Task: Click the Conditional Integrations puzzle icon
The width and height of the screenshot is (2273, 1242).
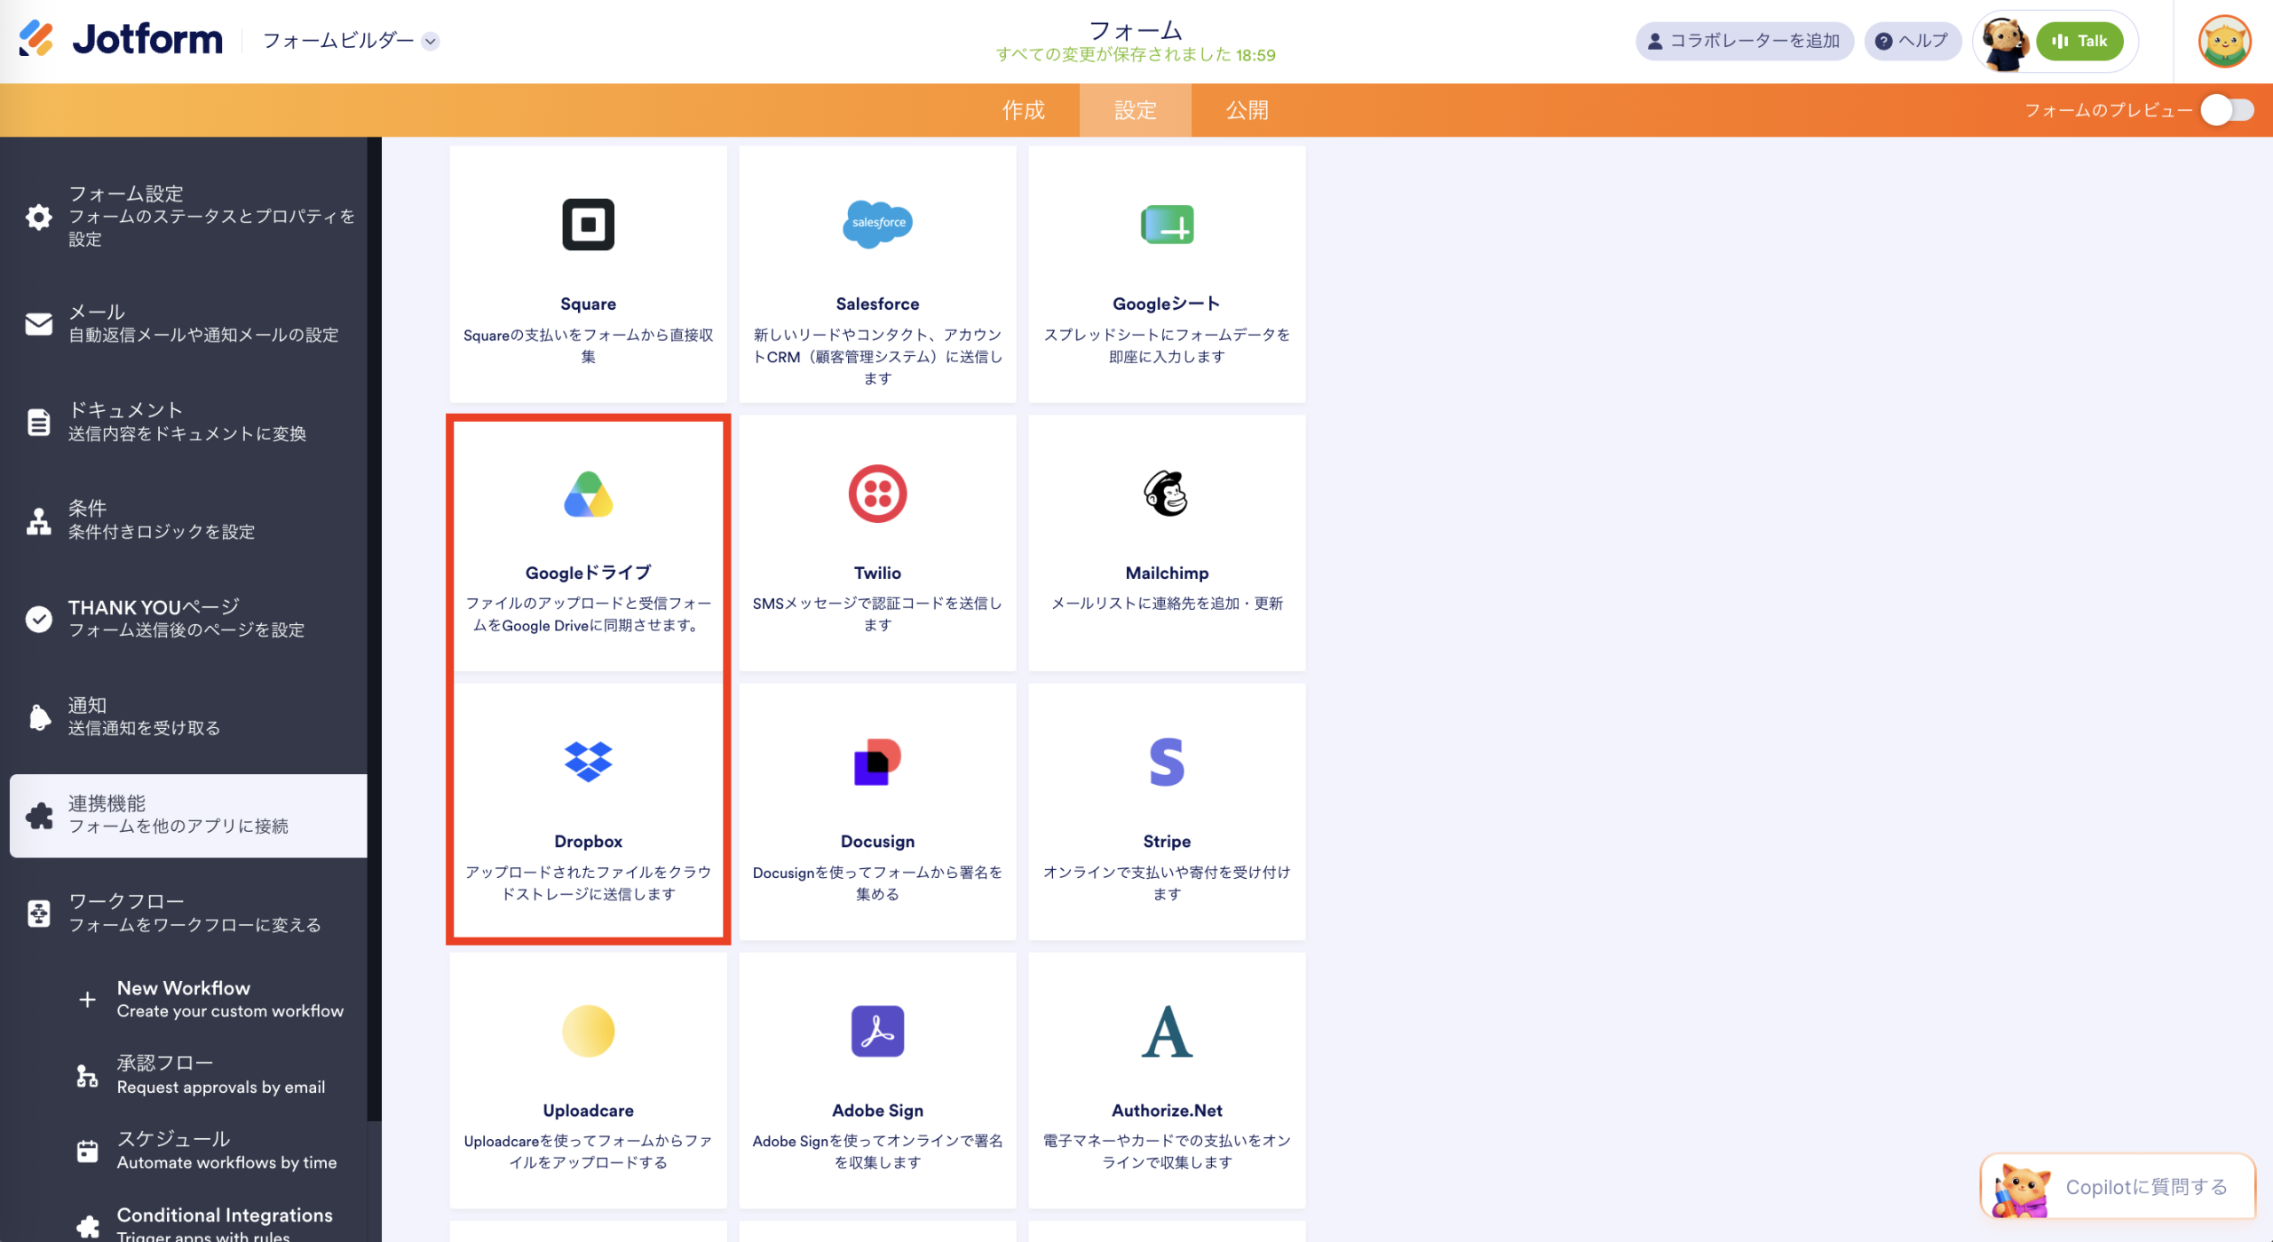Action: pos(87,1226)
